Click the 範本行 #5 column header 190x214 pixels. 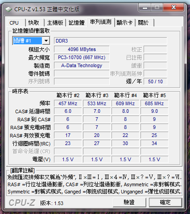tap(154, 95)
